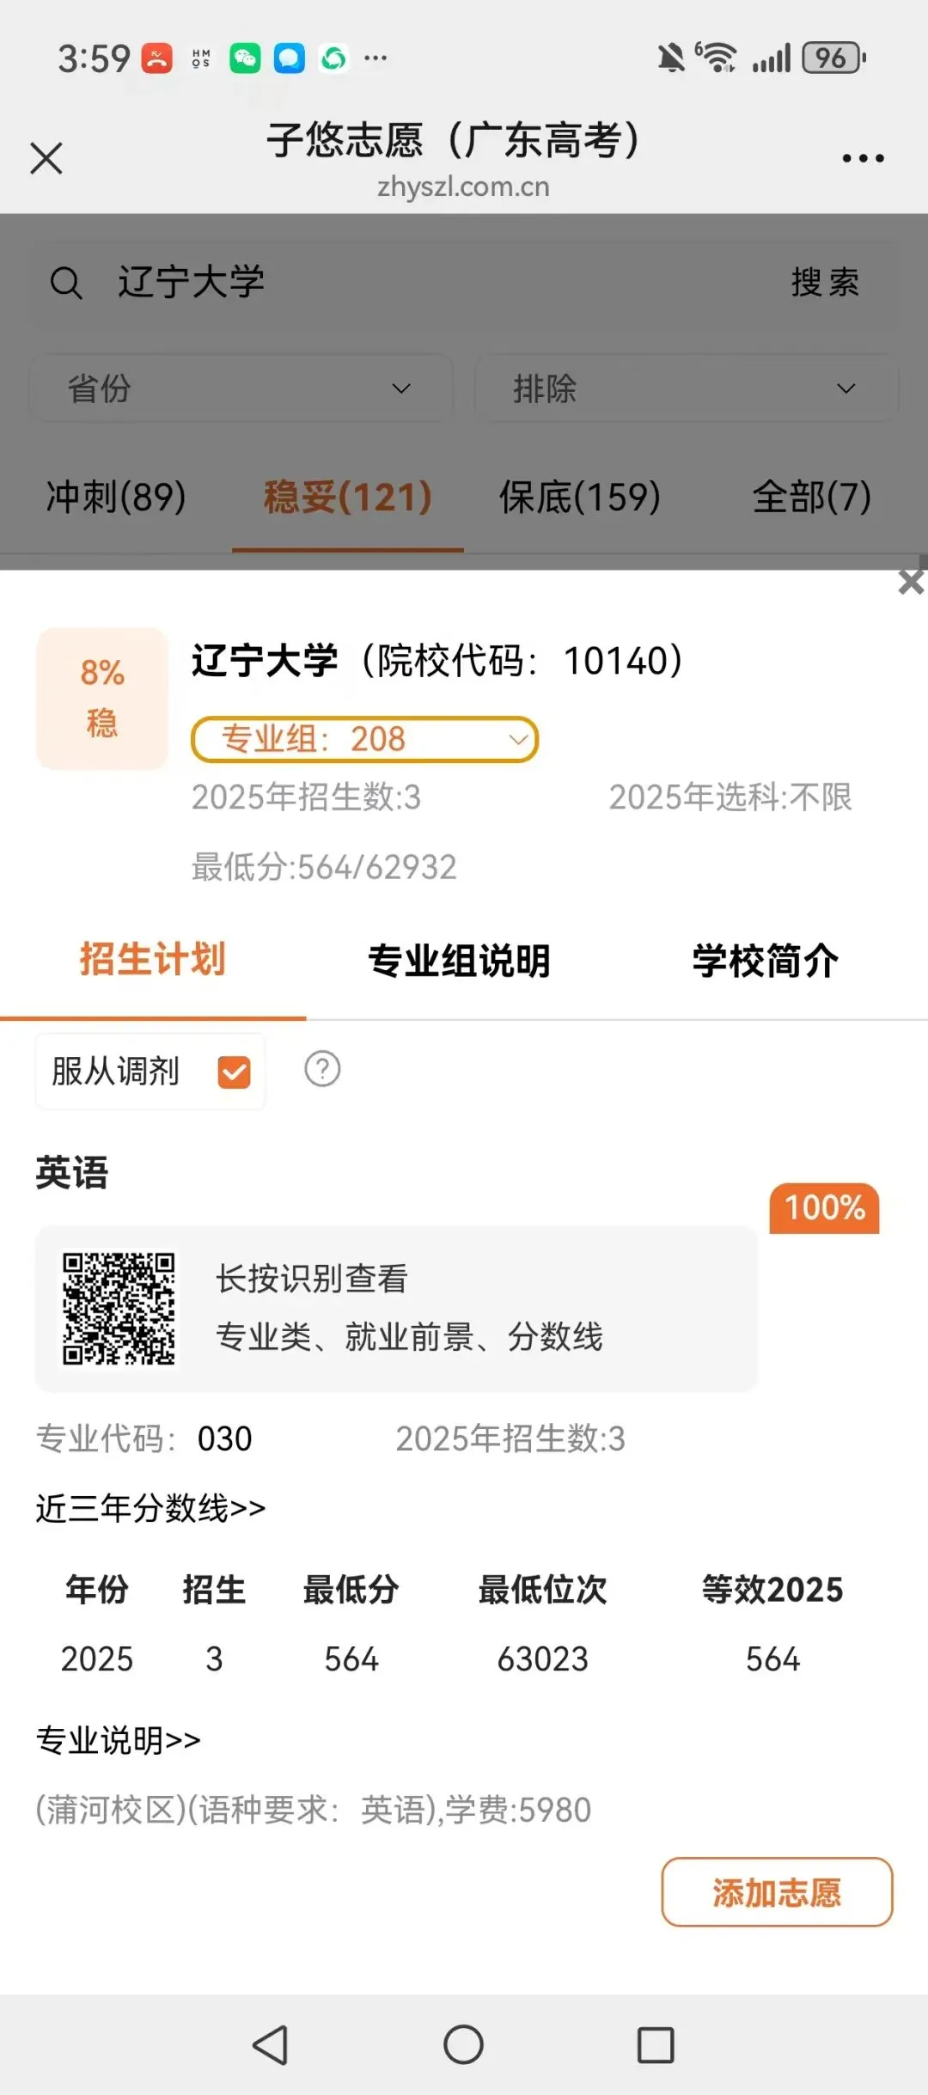The width and height of the screenshot is (928, 2095).
Task: Expand the 专业组: 208 selector
Action: pos(364,739)
